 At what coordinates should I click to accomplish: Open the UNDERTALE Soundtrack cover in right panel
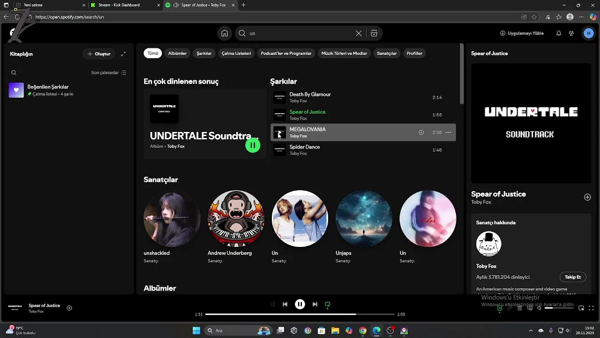point(531,123)
